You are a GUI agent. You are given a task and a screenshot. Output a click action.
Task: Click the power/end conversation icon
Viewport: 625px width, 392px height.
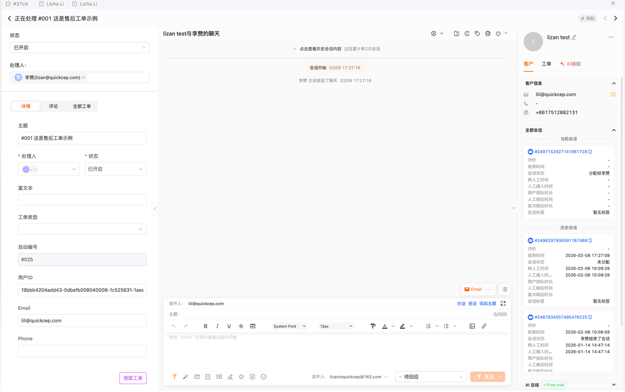pyautogui.click(x=498, y=34)
